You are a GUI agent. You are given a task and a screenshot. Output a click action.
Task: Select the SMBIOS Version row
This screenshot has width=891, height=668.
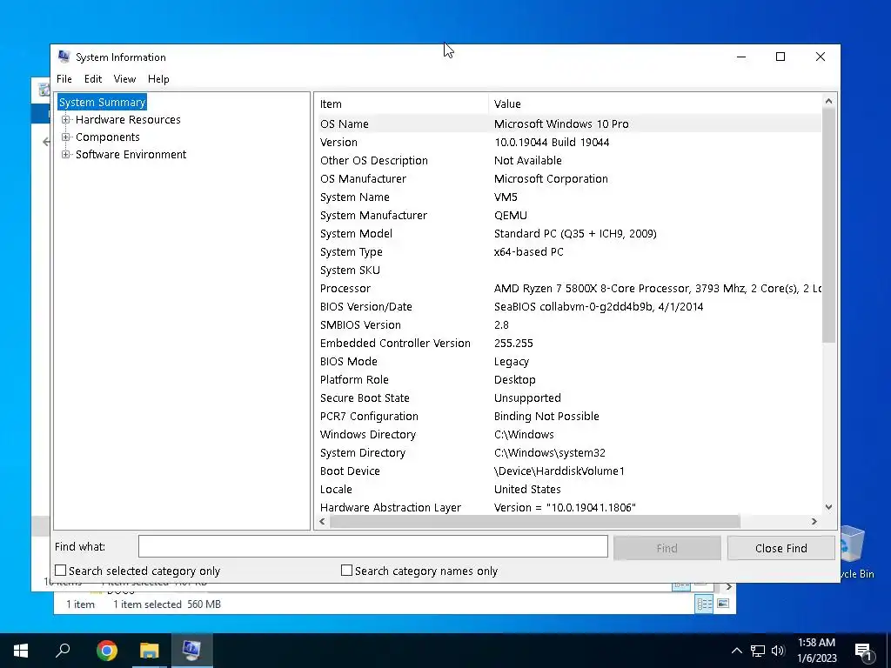click(x=568, y=325)
